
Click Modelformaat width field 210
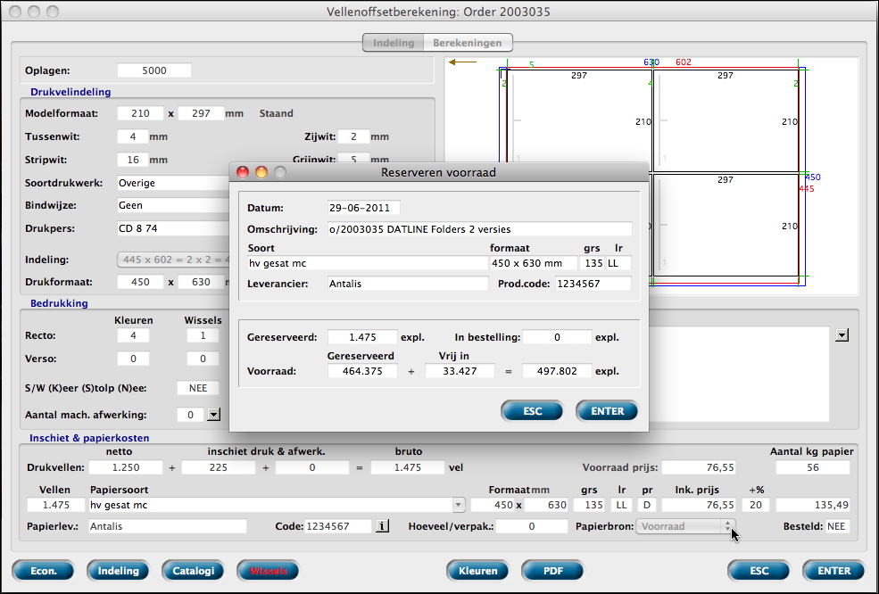(x=141, y=113)
